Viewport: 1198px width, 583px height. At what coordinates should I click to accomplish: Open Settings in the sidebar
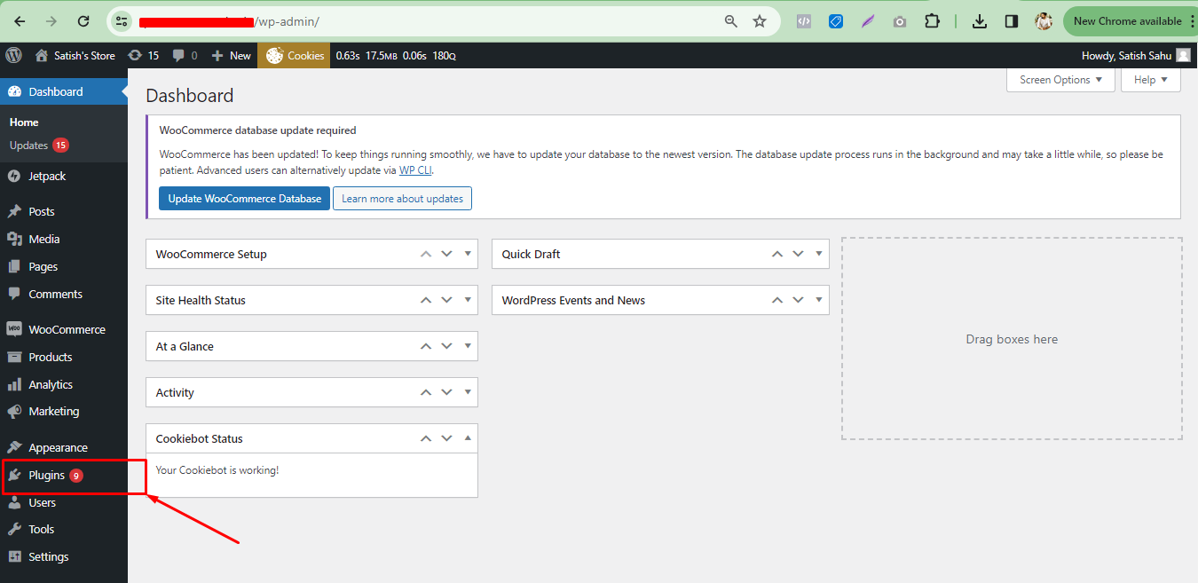point(64,556)
